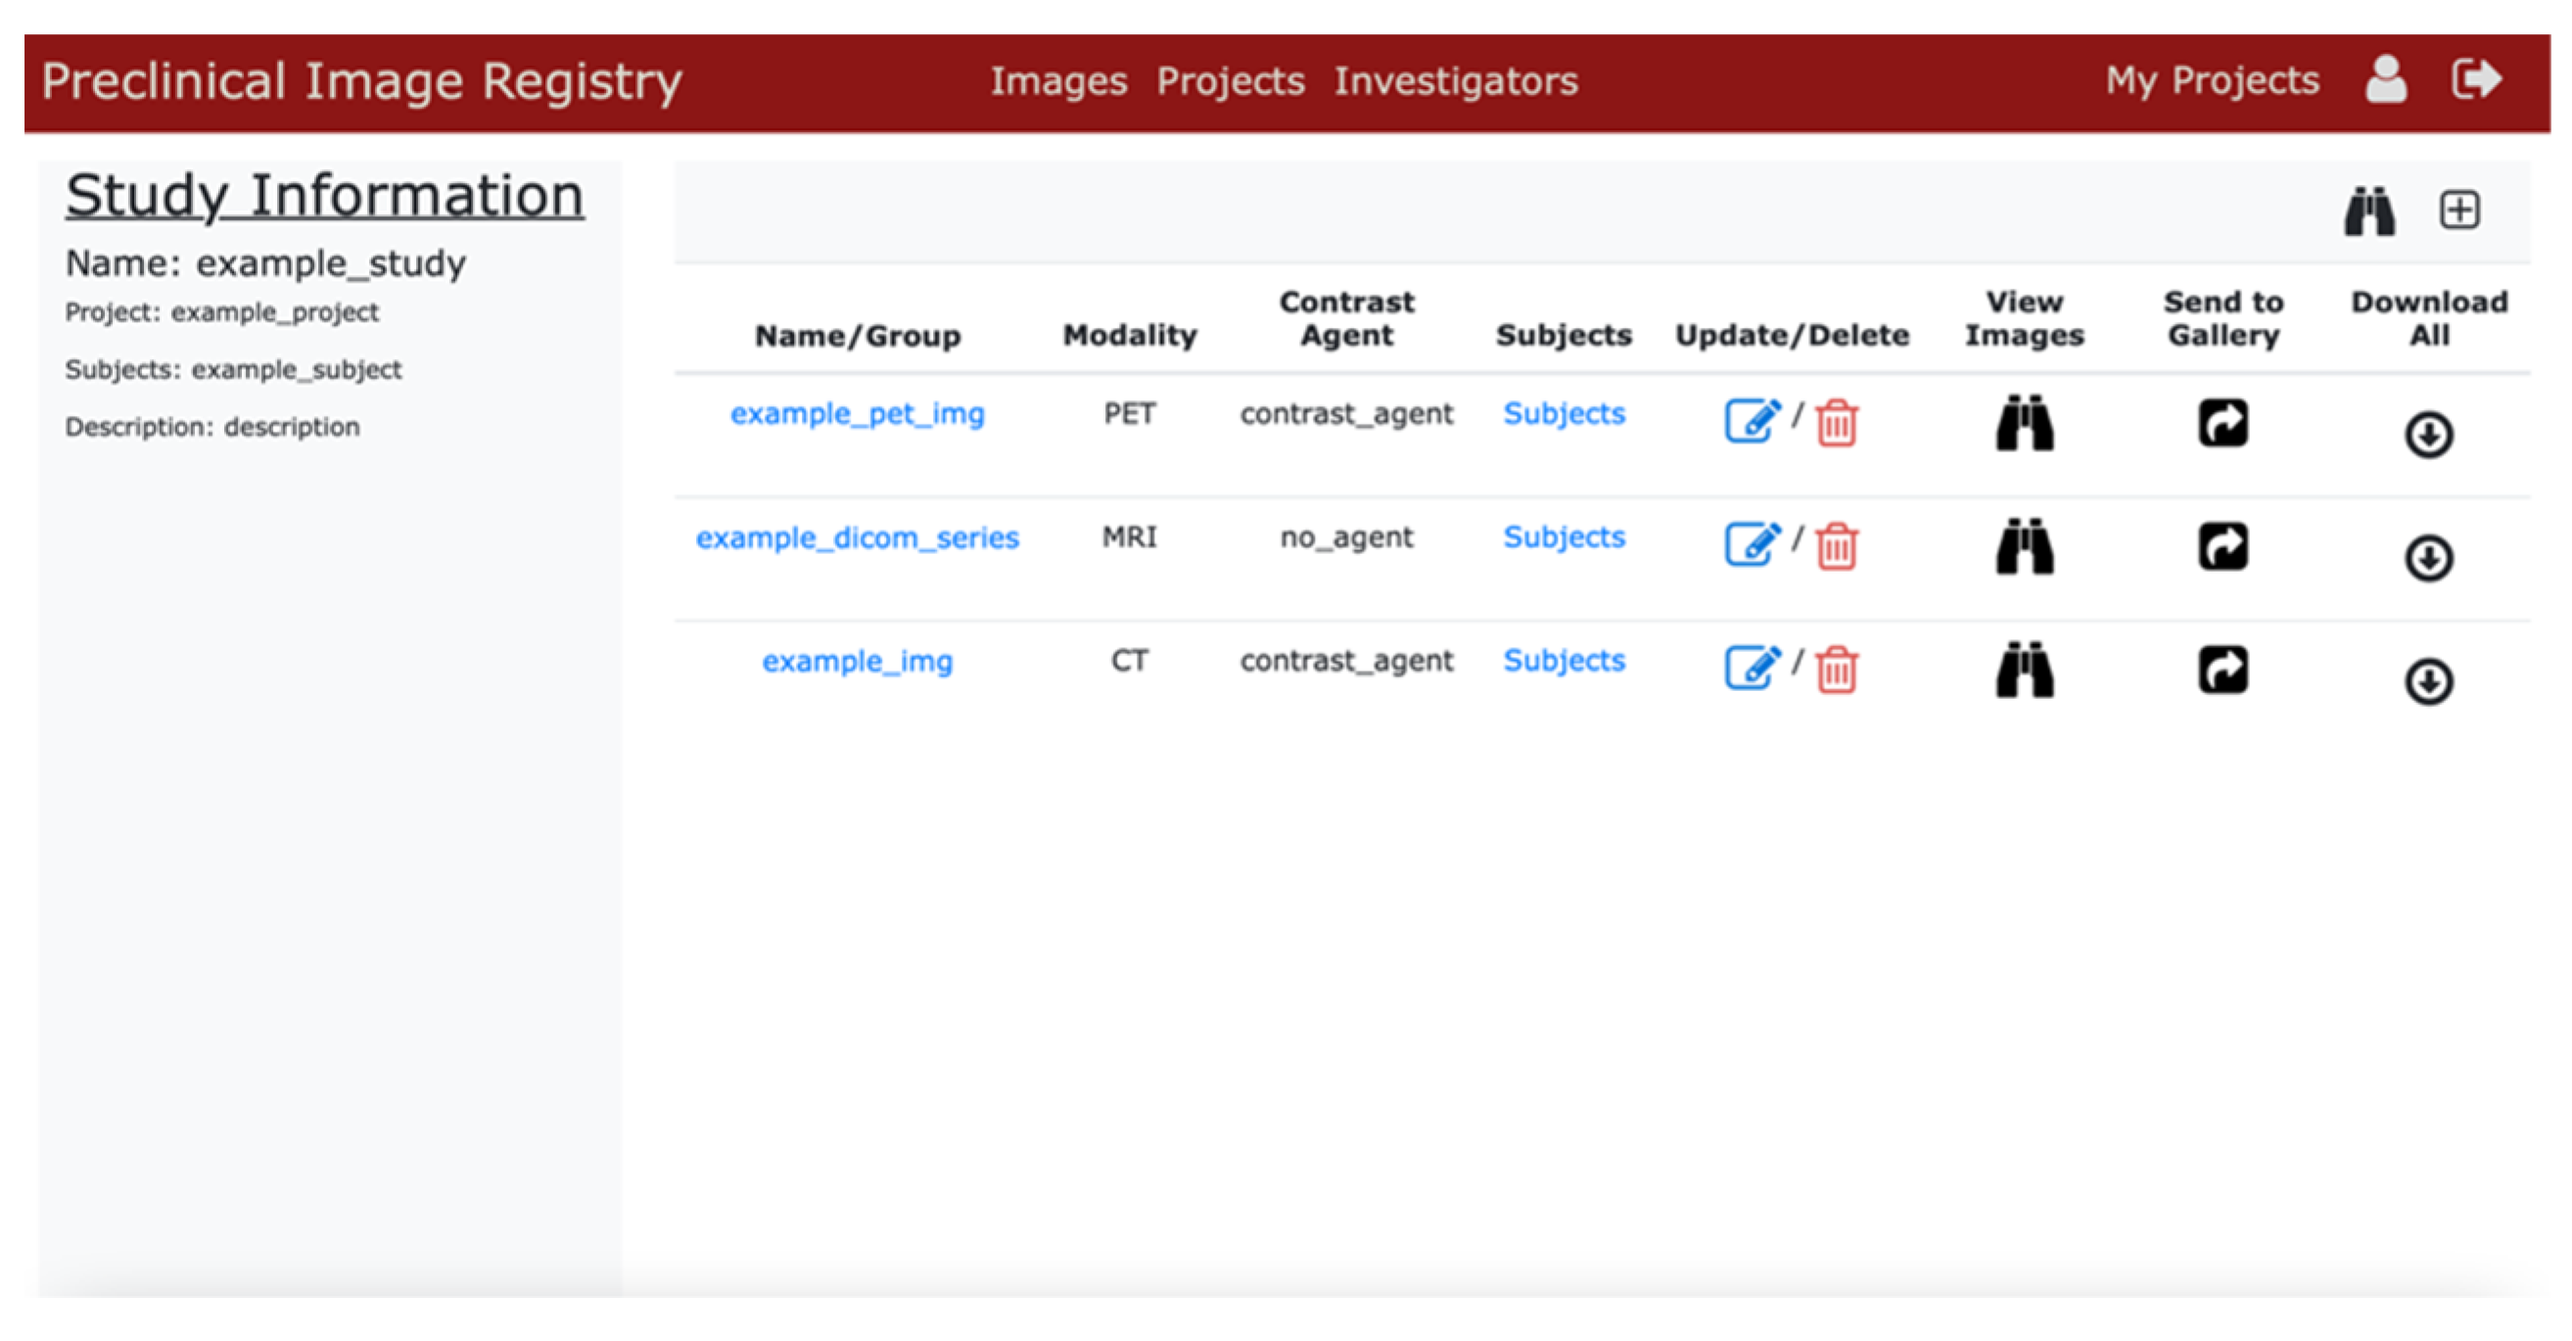Click the user profile icon
Screen dimensions: 2572x1341
coord(2385,80)
